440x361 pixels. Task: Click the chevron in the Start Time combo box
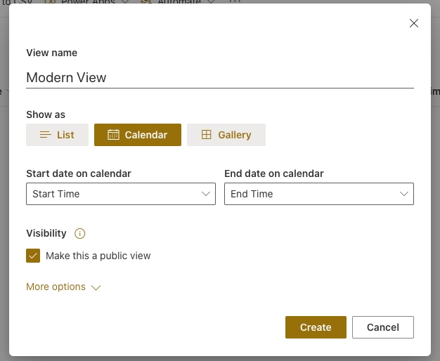(206, 194)
